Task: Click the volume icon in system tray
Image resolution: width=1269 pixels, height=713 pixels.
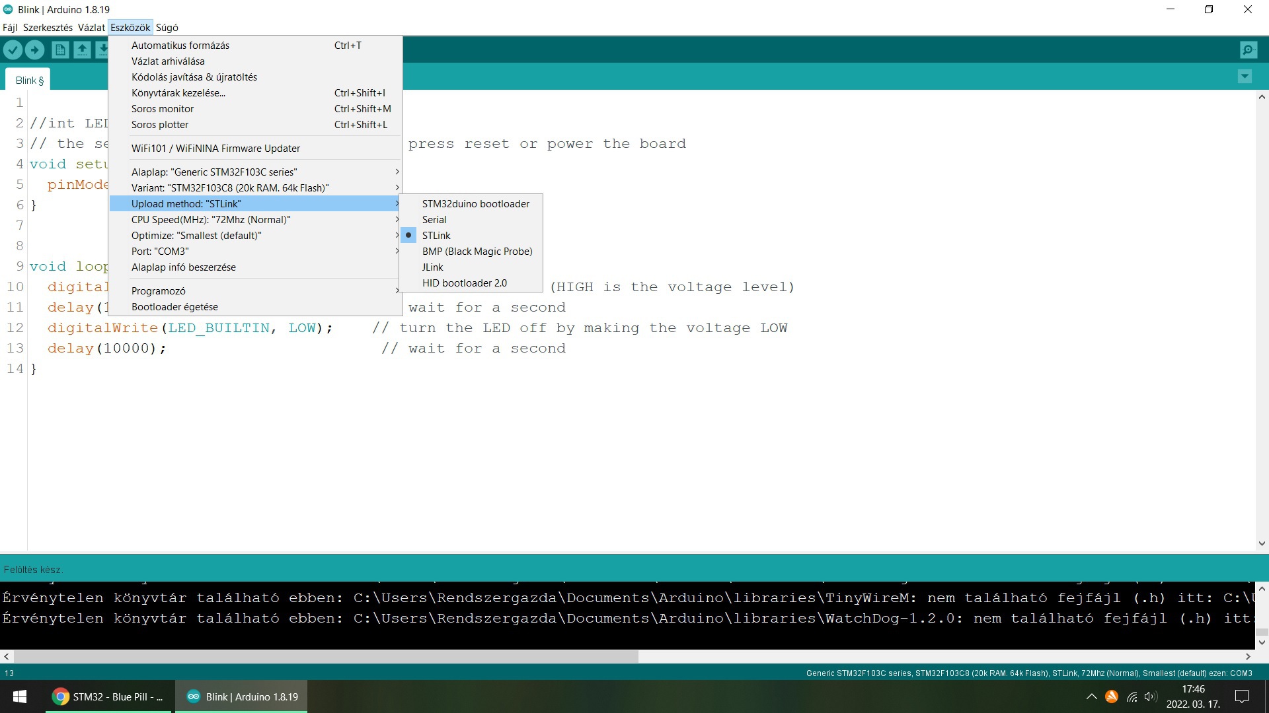Action: click(1151, 696)
